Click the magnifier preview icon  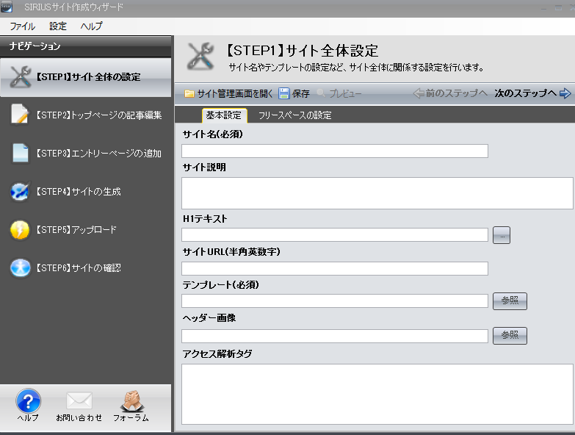[x=321, y=93]
